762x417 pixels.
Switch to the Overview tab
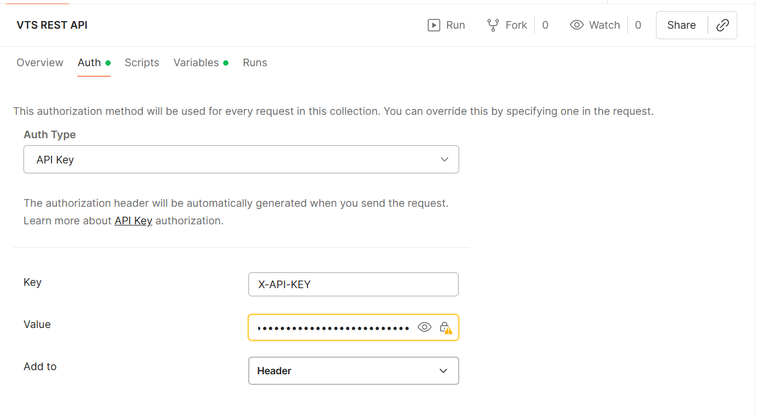[40, 63]
